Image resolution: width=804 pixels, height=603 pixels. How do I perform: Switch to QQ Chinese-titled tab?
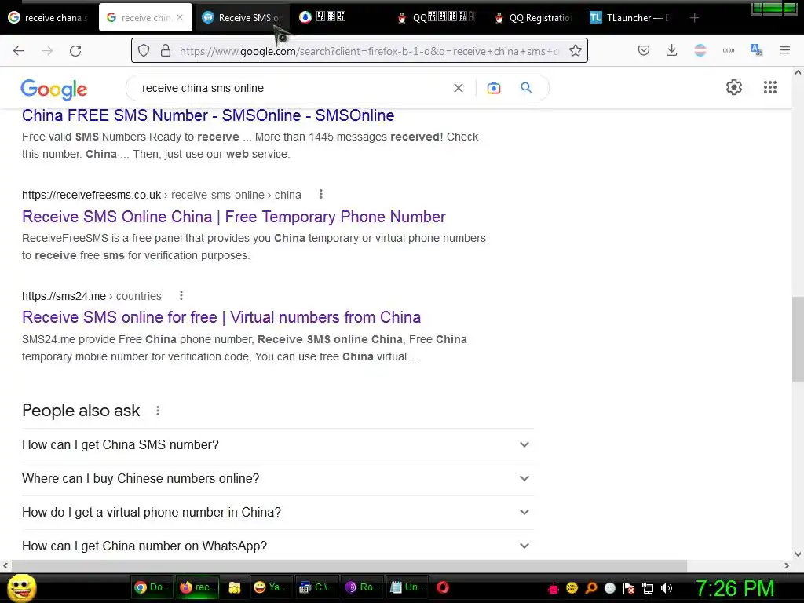click(437, 18)
